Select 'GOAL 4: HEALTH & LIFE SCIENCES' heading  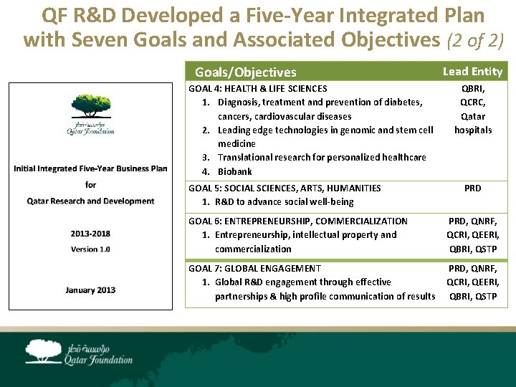258,89
